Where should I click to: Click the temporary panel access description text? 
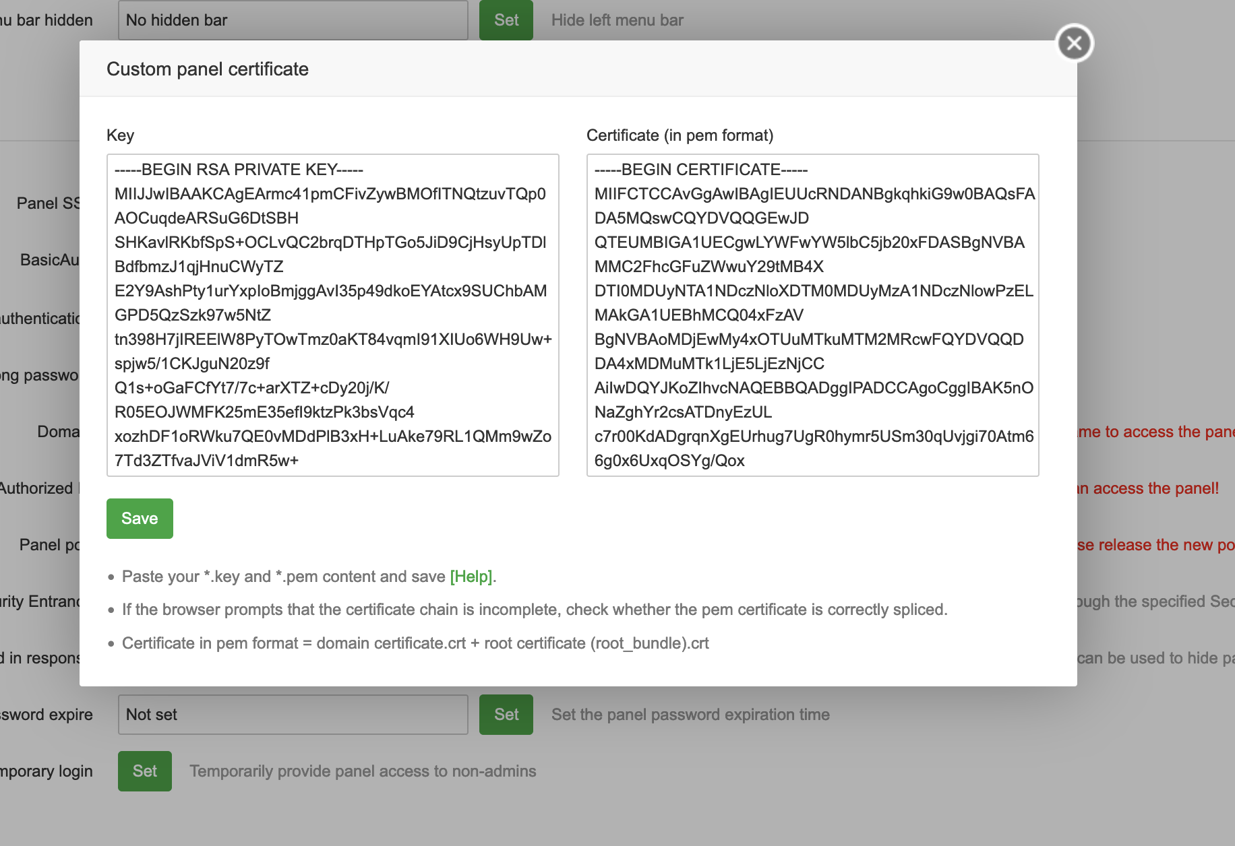click(x=363, y=771)
